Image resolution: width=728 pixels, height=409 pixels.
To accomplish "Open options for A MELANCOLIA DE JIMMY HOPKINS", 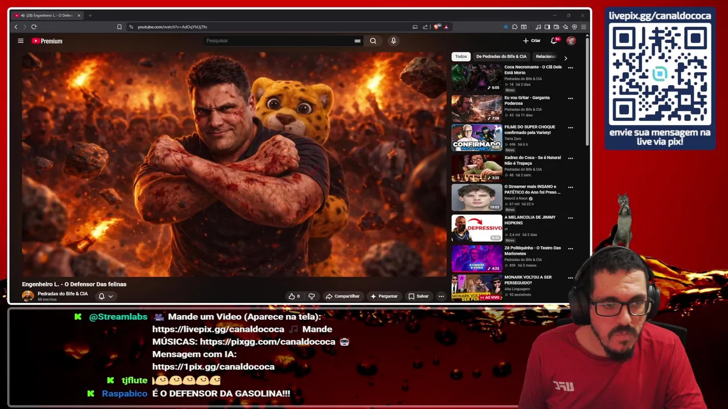I will pos(570,218).
